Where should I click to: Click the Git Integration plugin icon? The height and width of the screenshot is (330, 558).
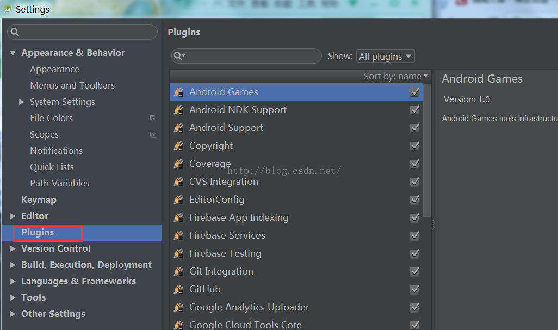pos(178,271)
